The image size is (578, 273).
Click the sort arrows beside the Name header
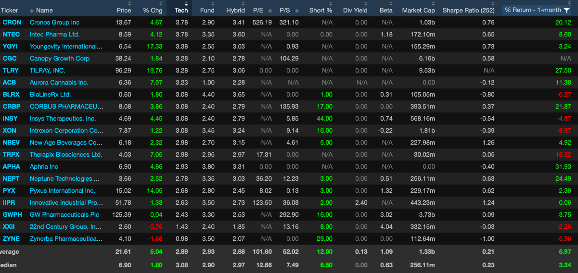pyautogui.click(x=32, y=10)
